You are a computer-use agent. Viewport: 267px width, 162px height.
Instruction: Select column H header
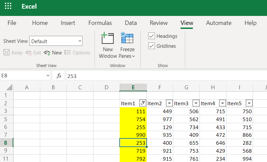click(213, 87)
